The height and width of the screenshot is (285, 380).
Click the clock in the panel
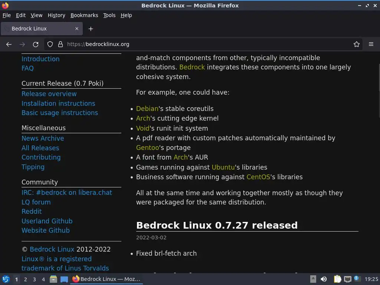(371, 279)
